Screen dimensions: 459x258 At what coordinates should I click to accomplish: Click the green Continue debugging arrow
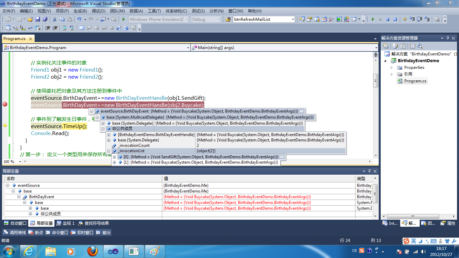click(373, 19)
